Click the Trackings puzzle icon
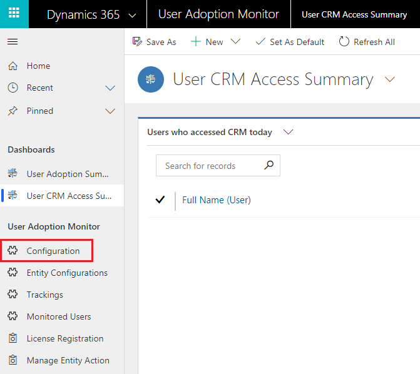 click(13, 294)
